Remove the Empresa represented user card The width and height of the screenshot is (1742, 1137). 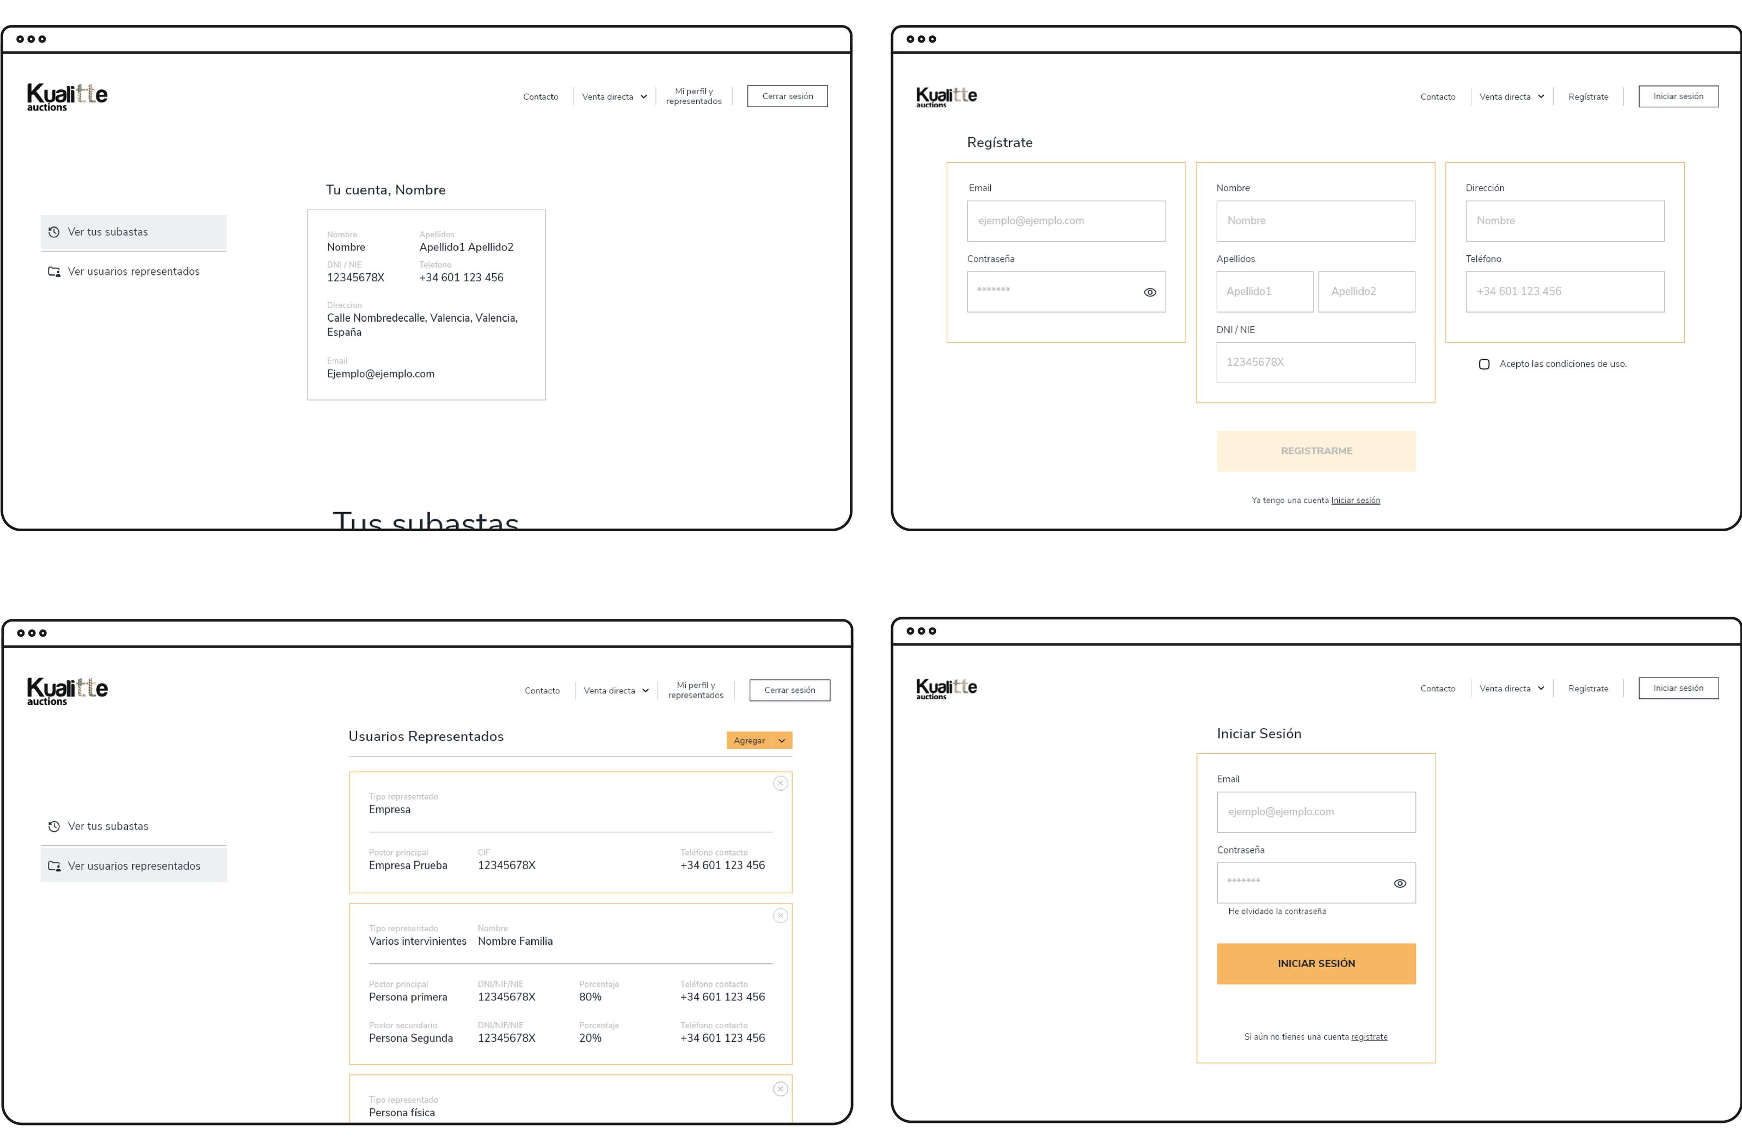[781, 783]
